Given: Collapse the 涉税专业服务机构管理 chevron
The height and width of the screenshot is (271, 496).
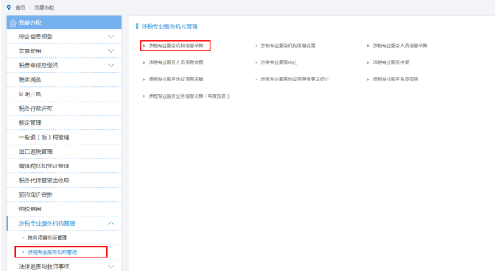Looking at the screenshot, I should 111,223.
